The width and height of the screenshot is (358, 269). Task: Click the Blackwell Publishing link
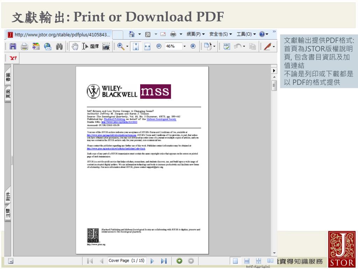114,119
